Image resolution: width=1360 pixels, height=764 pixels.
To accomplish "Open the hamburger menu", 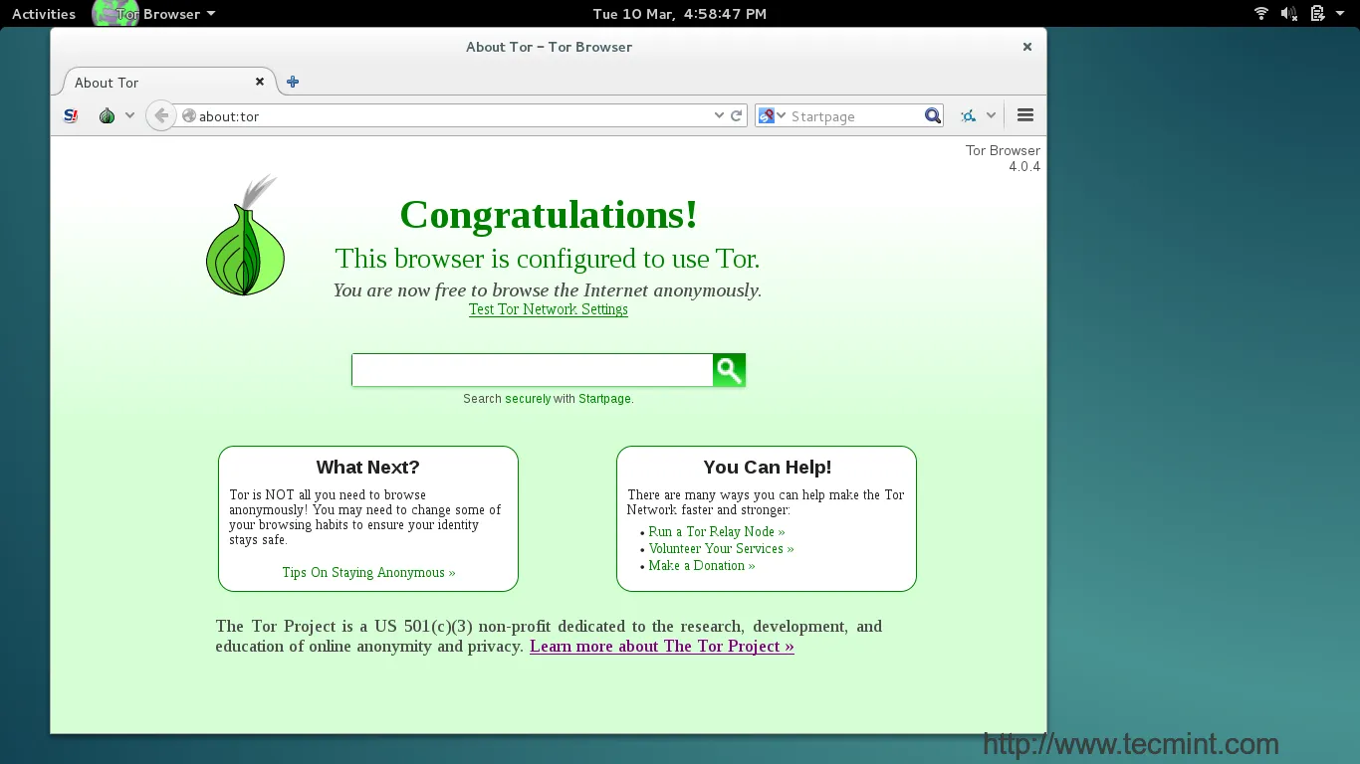I will 1025,115.
